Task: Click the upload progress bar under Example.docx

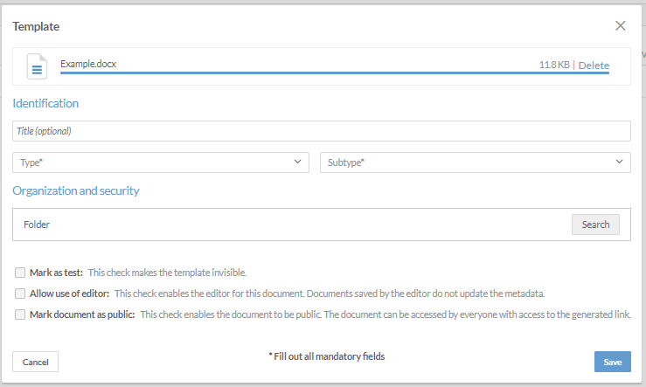Action: point(335,73)
